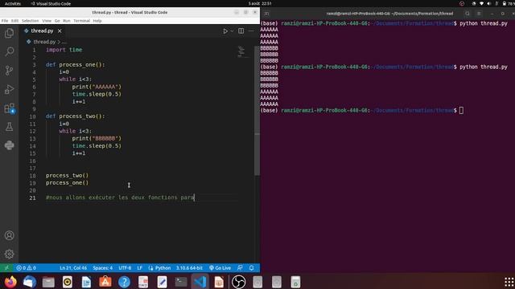Open the Run and Debug view
This screenshot has width=515, height=289.
pyautogui.click(x=9, y=89)
